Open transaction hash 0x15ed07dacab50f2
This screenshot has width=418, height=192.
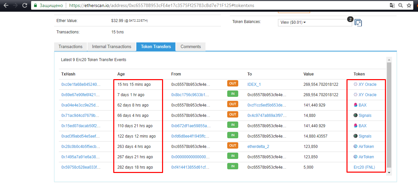click(81, 126)
